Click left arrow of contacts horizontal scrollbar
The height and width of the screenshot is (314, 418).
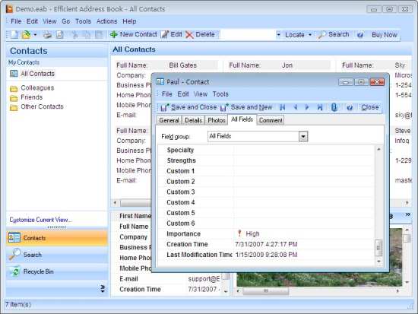point(115,203)
